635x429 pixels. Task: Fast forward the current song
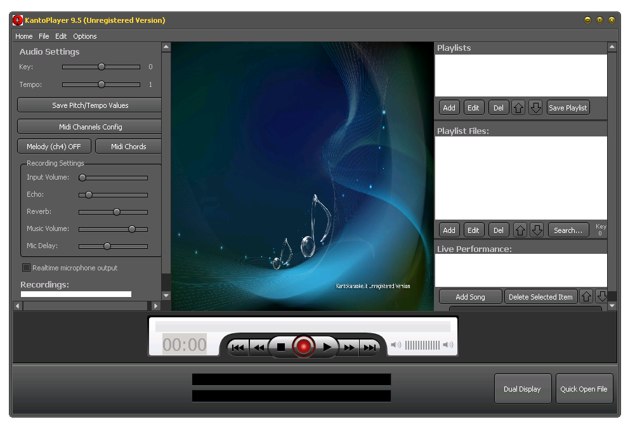[349, 348]
